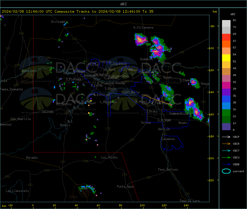Click the Los_Toldos place label
The height and width of the screenshot is (209, 247).
pyautogui.click(x=109, y=157)
